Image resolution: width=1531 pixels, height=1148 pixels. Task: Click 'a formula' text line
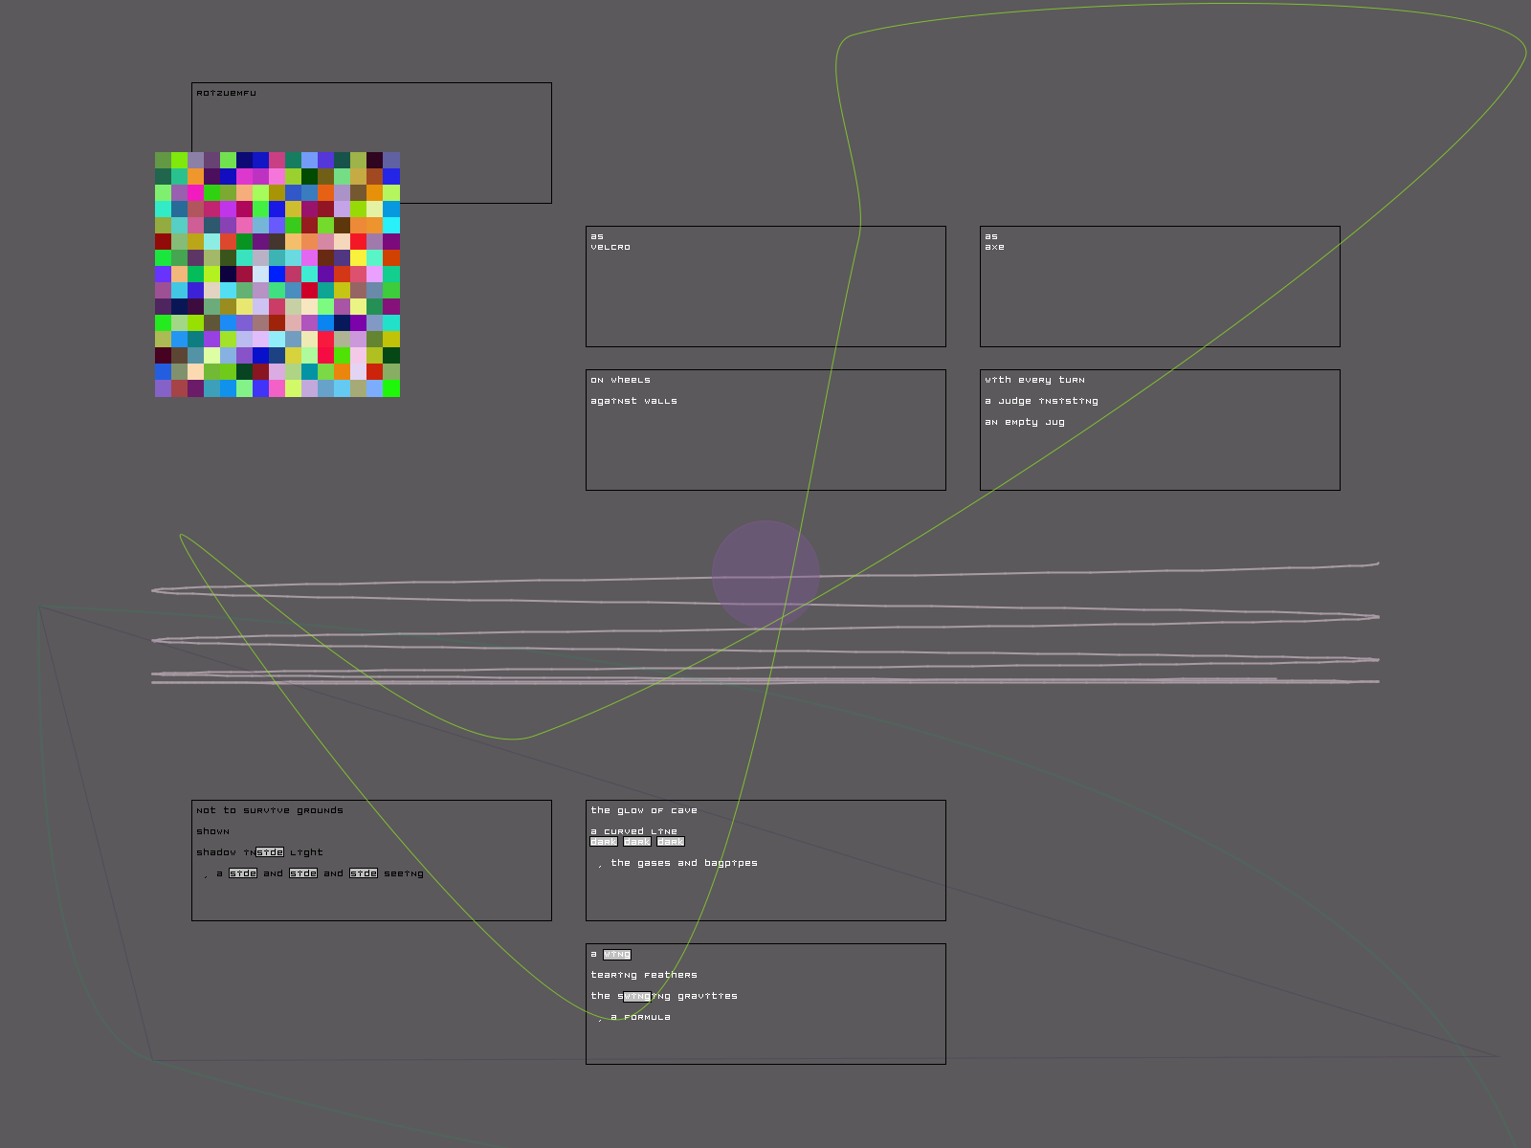click(x=640, y=1017)
